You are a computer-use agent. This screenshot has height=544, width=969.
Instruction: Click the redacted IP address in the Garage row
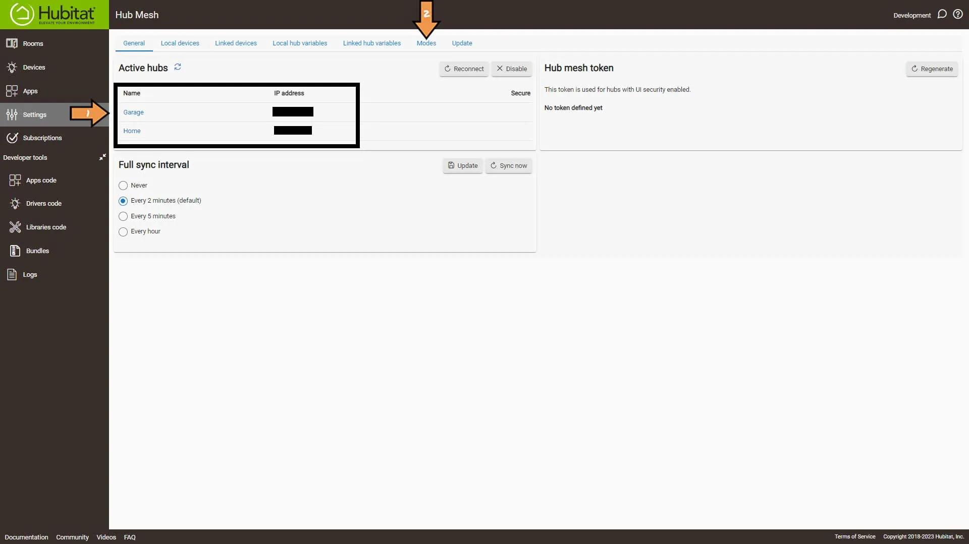pos(293,111)
